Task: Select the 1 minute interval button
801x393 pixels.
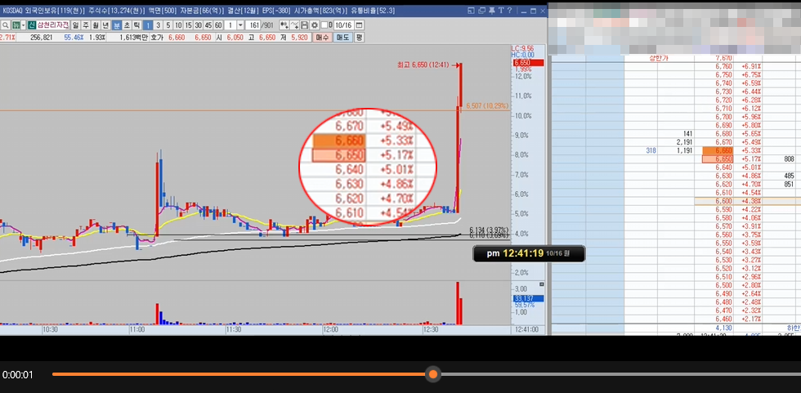Action: pos(148,25)
